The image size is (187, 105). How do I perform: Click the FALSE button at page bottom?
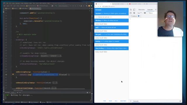(110, 101)
